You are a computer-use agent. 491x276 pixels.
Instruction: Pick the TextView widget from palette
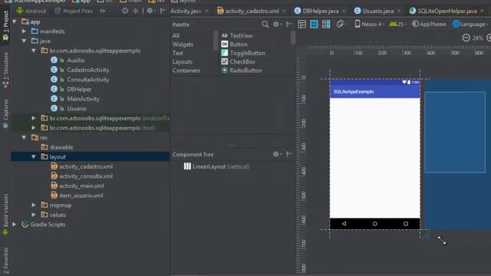coord(237,36)
